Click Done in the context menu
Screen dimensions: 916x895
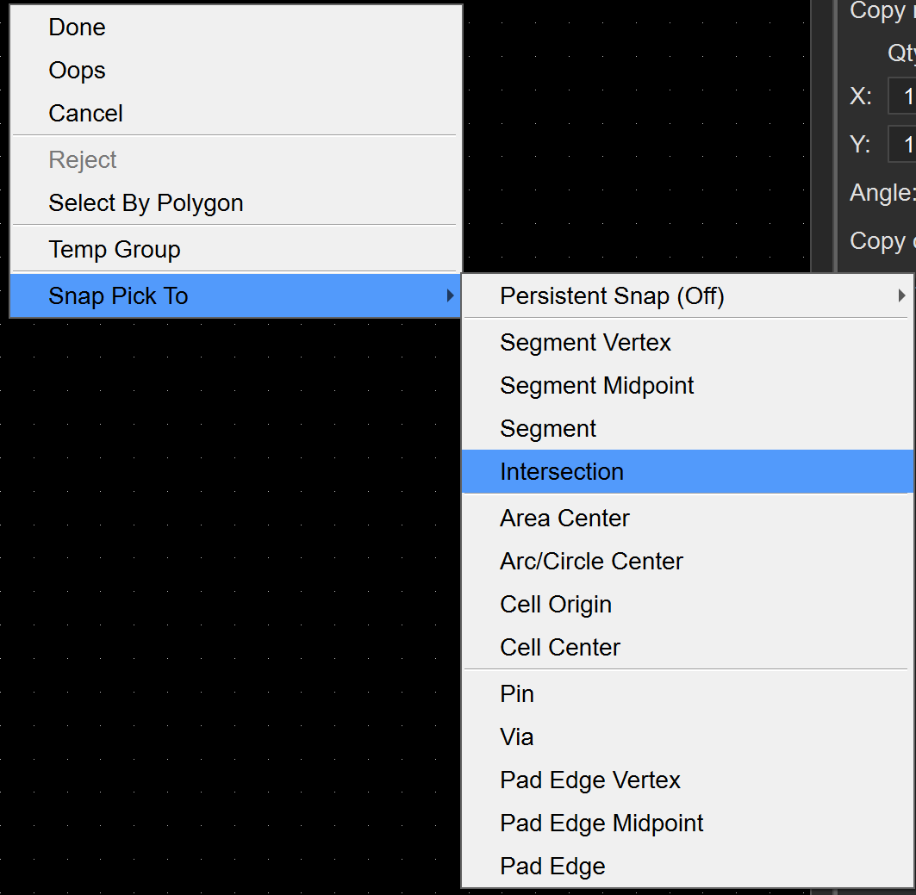pyautogui.click(x=78, y=28)
